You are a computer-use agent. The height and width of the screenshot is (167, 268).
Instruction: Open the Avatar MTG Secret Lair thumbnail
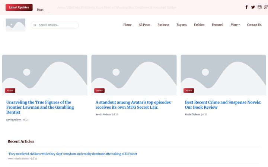pyautogui.click(x=134, y=75)
